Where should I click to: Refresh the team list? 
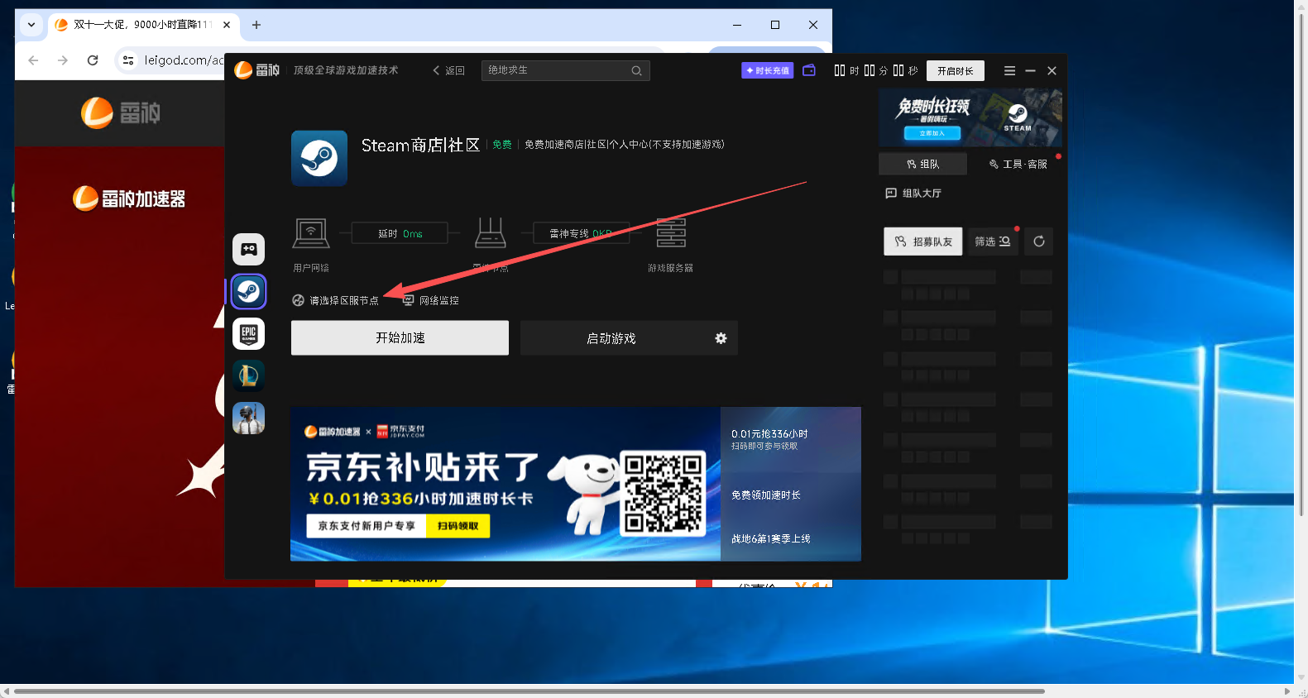(1038, 241)
